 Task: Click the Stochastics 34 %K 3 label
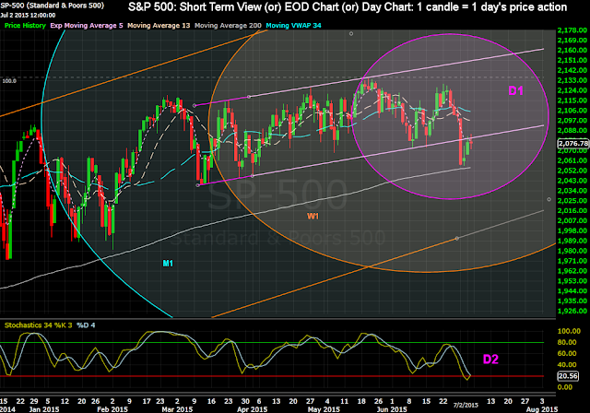pyautogui.click(x=38, y=325)
